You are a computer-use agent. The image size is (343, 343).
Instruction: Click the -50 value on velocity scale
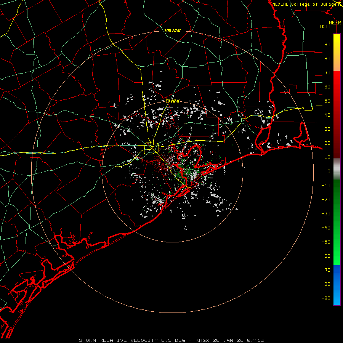[x=326, y=242]
